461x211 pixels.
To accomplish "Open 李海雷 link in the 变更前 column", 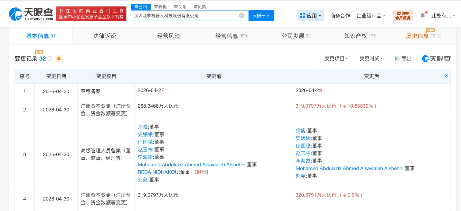I will click(145, 157).
